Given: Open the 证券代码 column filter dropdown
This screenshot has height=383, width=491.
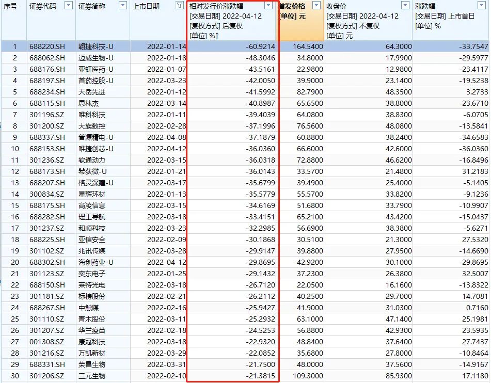Looking at the screenshot, I should 68,5.
